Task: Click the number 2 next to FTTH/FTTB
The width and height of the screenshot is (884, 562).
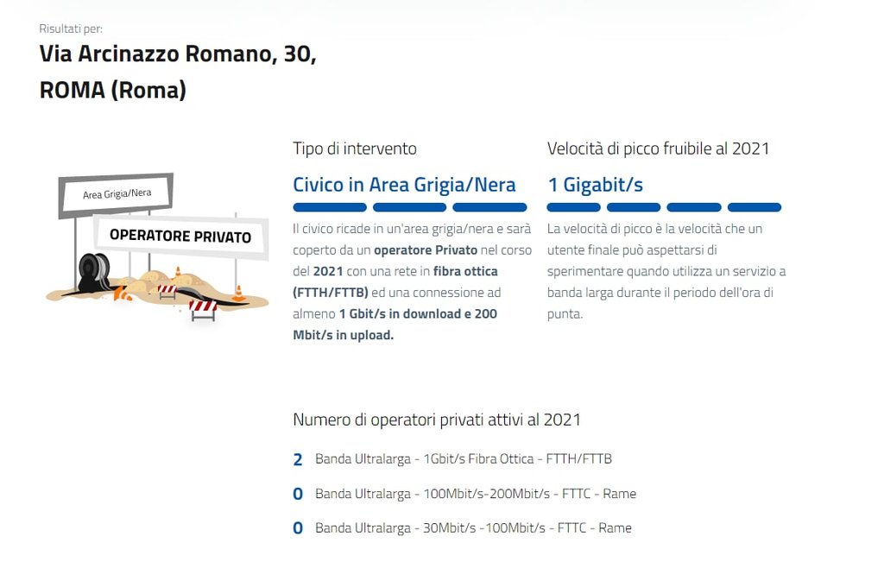Action: tap(298, 459)
